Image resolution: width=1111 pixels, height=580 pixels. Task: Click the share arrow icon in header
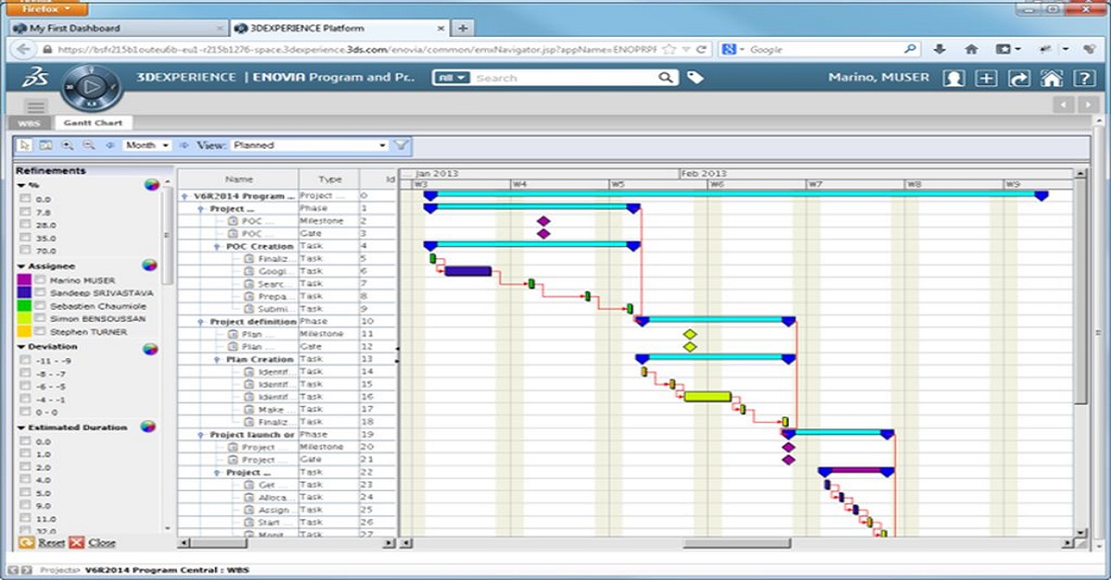coord(1018,78)
